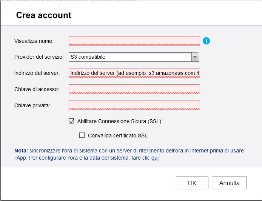Screen dimensions: 262x201
Task: Click the "Chiave di accesso:" label
Action: click(36, 89)
